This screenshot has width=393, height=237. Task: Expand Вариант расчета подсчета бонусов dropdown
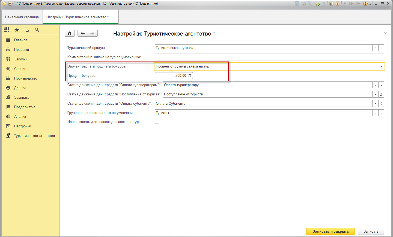click(381, 66)
